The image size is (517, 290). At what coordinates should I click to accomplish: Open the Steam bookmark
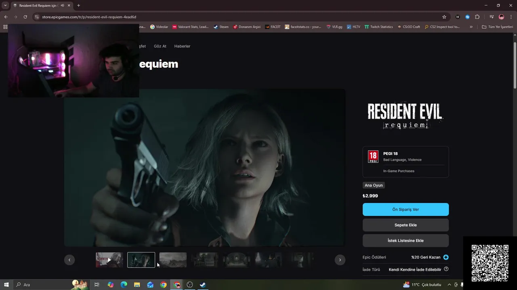pyautogui.click(x=221, y=27)
